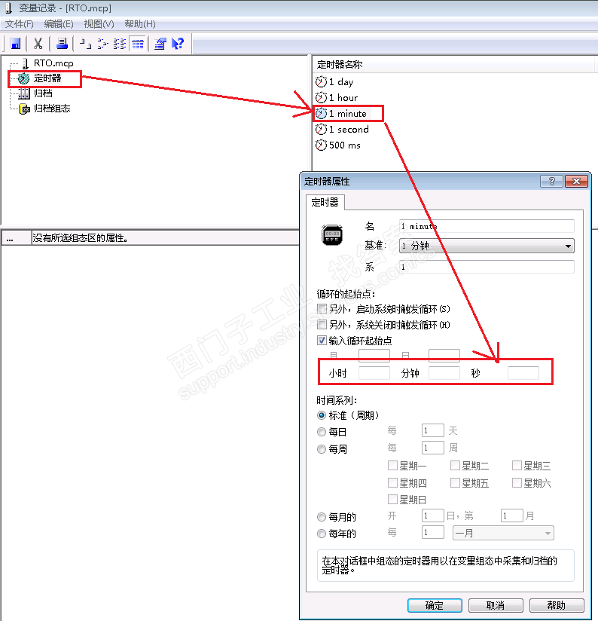Switch to details view icon

pyautogui.click(x=138, y=44)
